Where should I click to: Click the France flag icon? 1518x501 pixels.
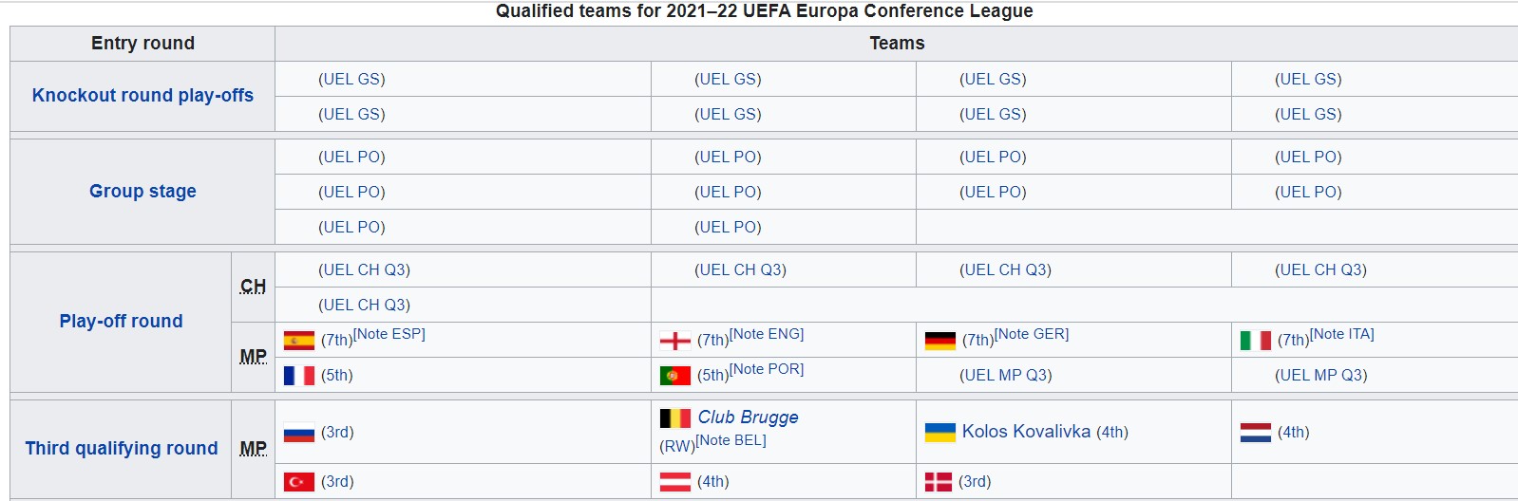point(299,376)
